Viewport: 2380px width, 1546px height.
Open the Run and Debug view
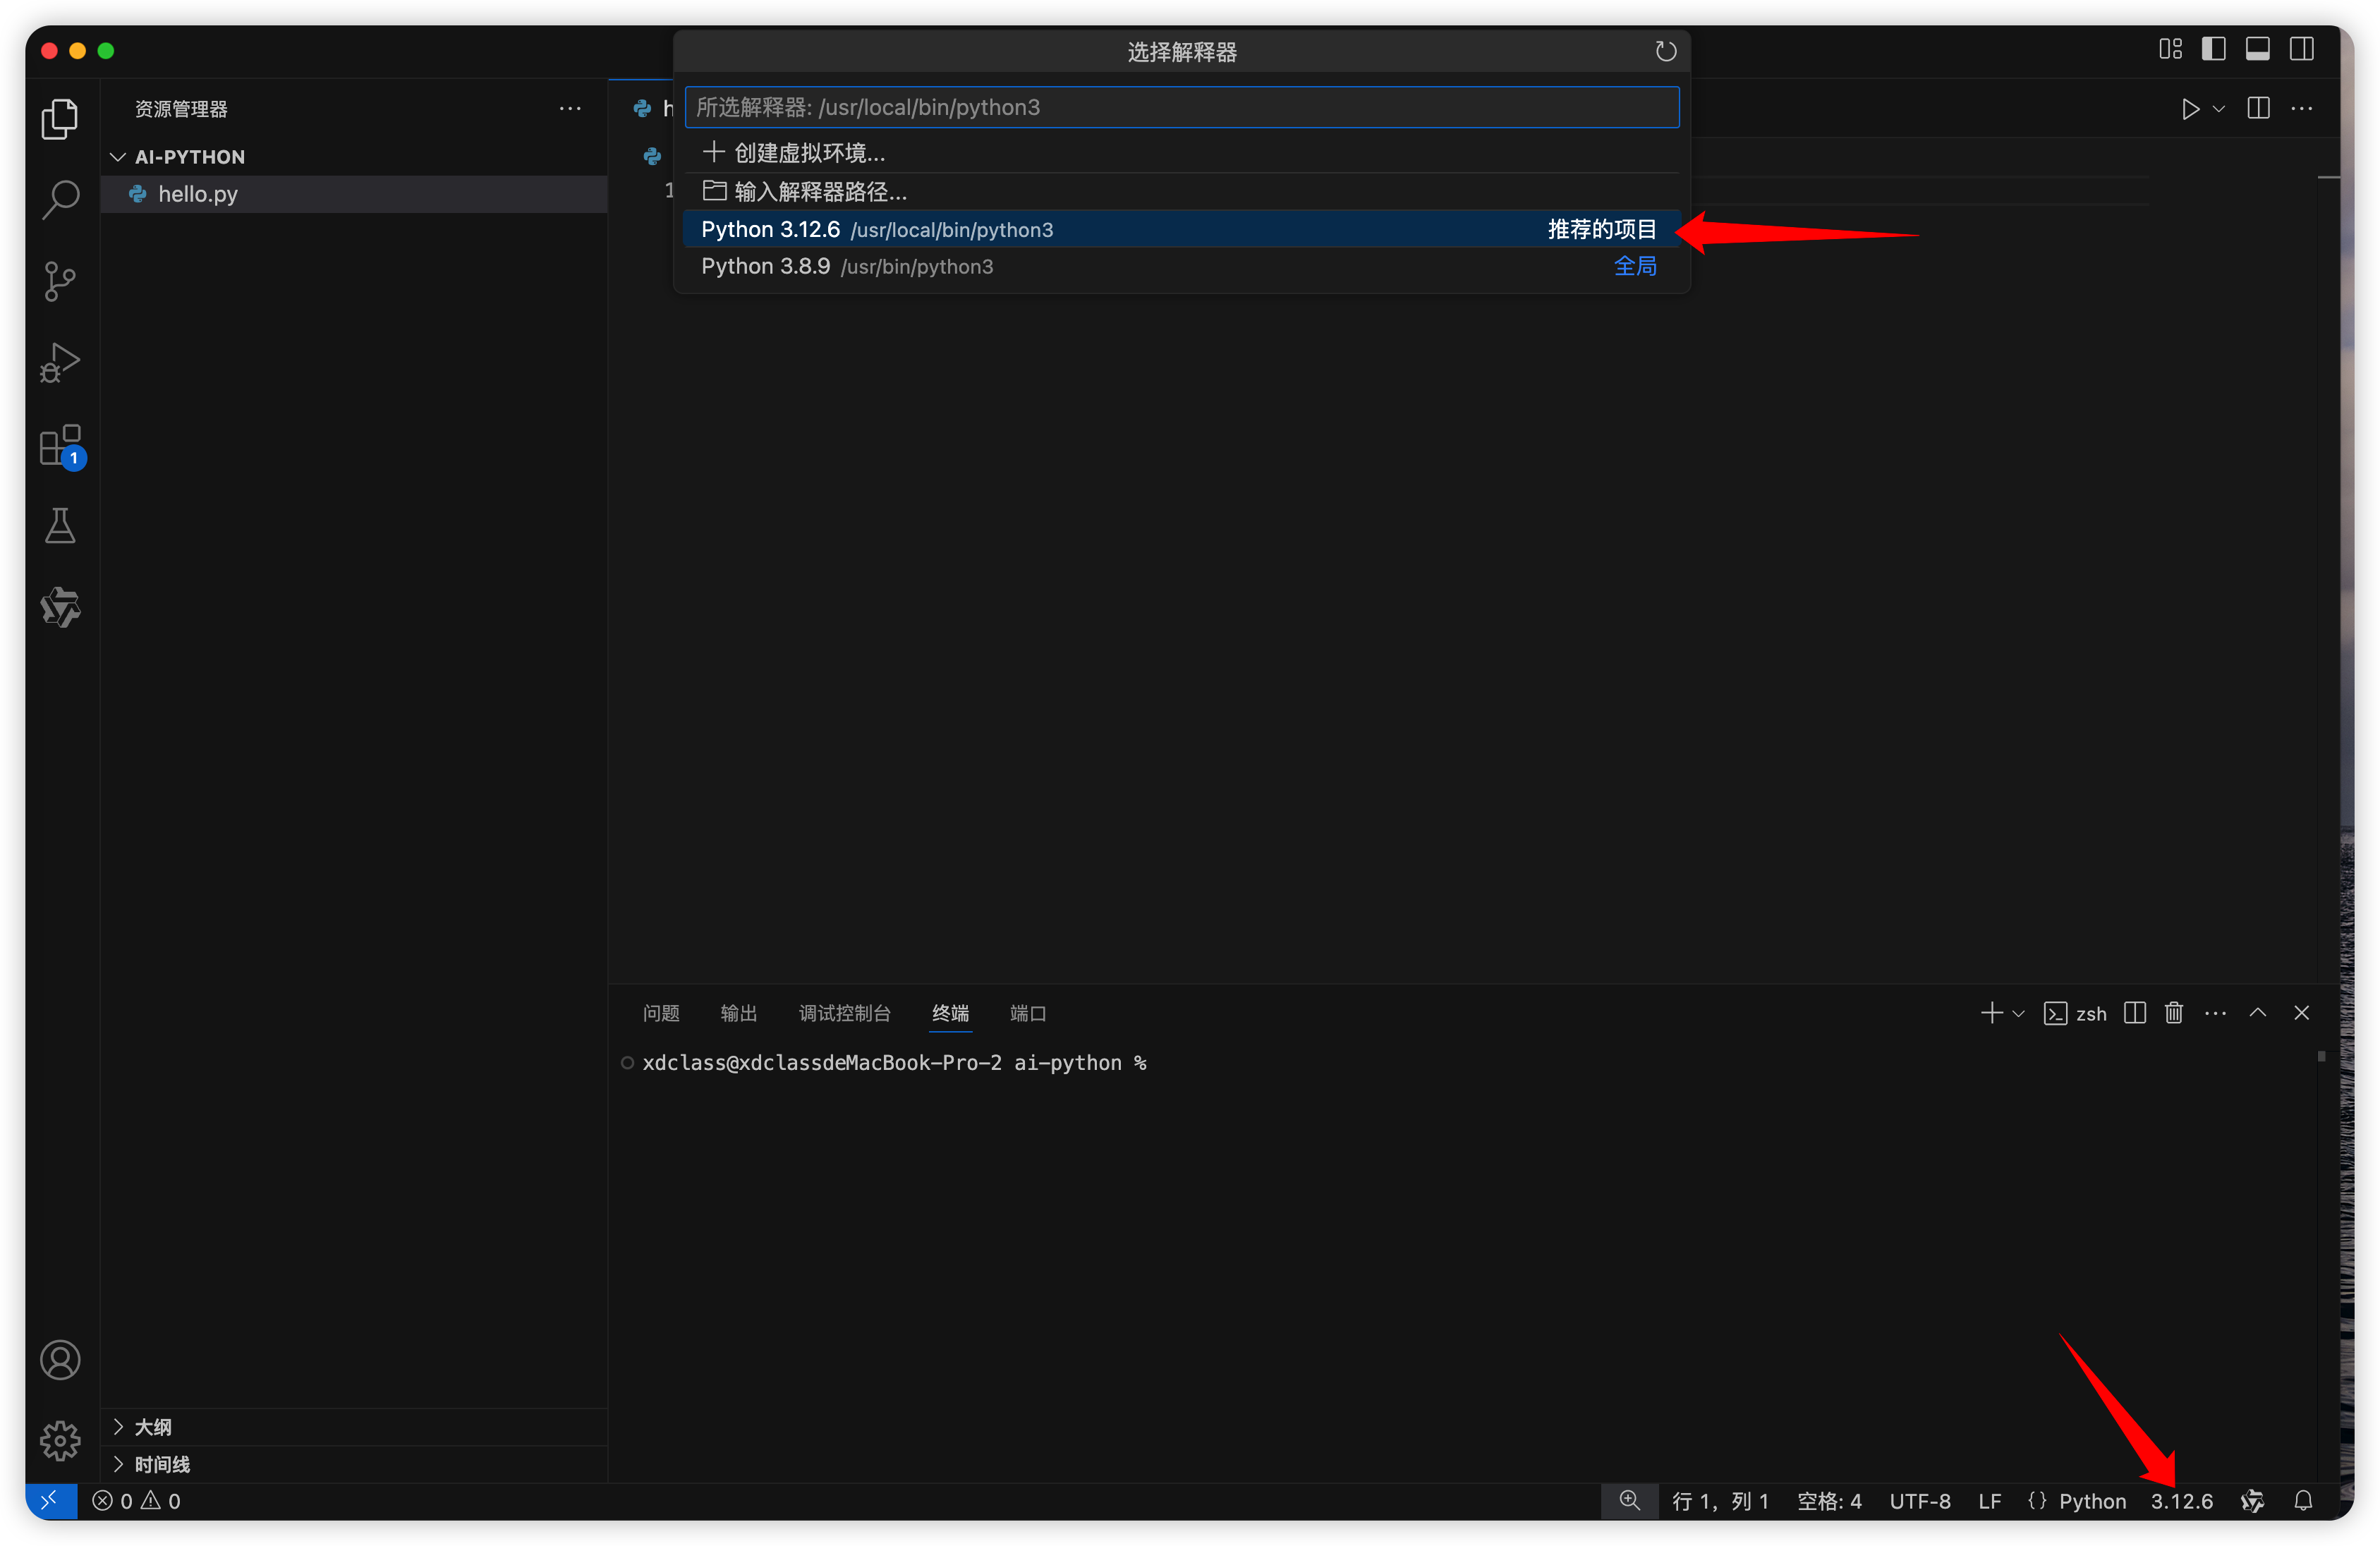pyautogui.click(x=60, y=362)
